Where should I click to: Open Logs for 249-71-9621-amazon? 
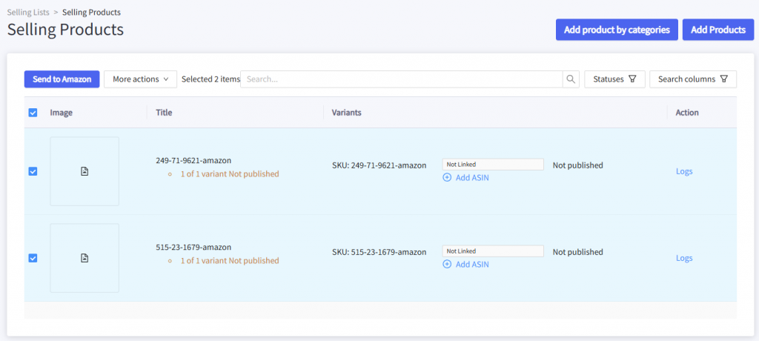[684, 171]
